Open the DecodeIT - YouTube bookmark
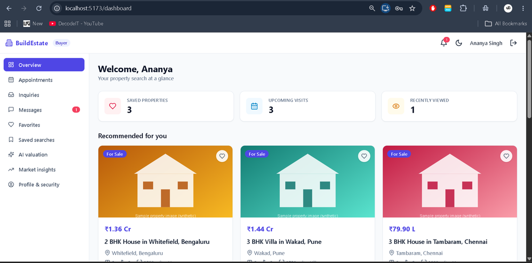 [x=76, y=23]
